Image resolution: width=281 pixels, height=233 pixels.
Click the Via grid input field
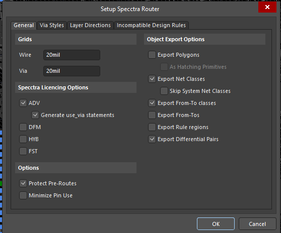point(72,71)
